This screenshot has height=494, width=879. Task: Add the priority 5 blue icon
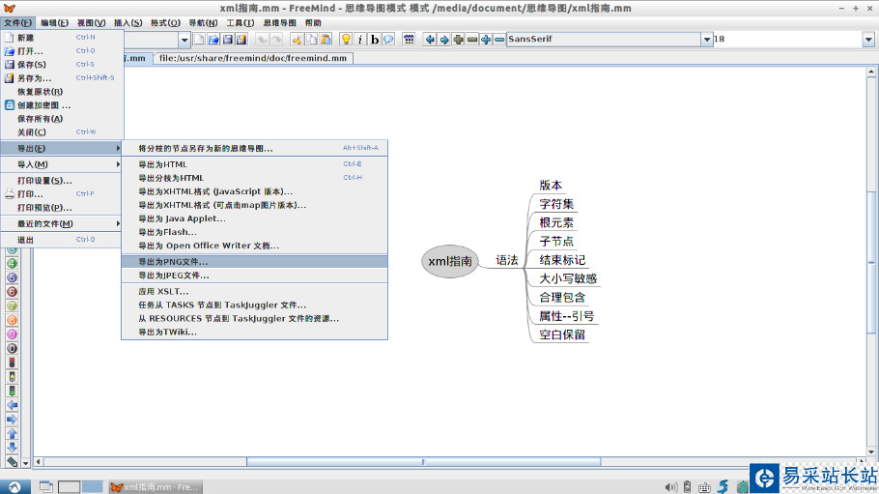point(12,277)
